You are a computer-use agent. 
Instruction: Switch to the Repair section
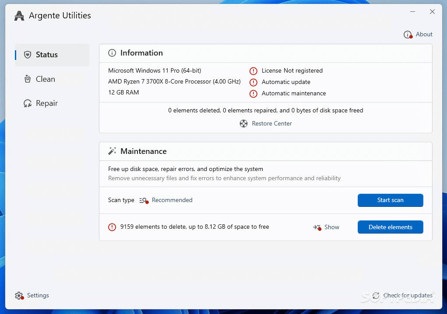coord(46,103)
